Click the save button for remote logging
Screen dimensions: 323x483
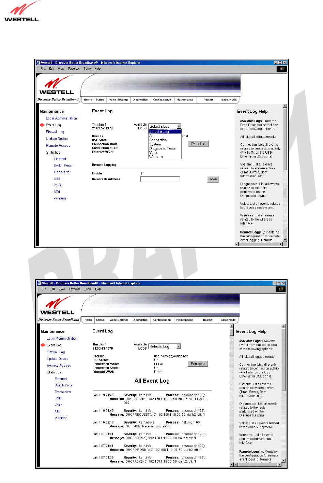pyautogui.click(x=213, y=179)
